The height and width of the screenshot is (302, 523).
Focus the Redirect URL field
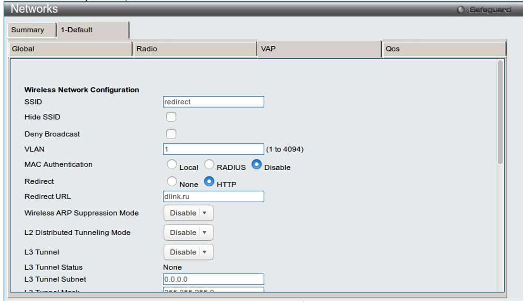(214, 196)
